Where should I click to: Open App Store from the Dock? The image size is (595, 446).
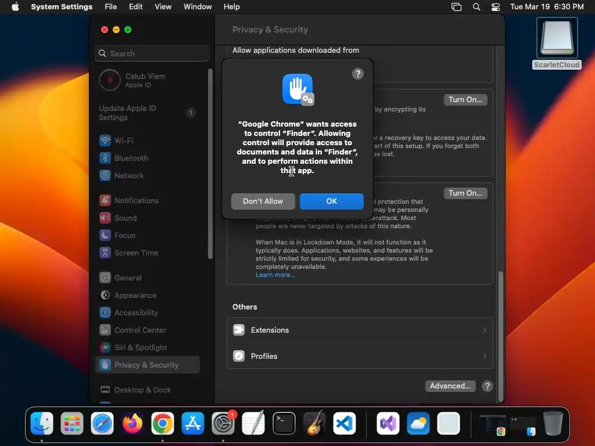coord(193,423)
